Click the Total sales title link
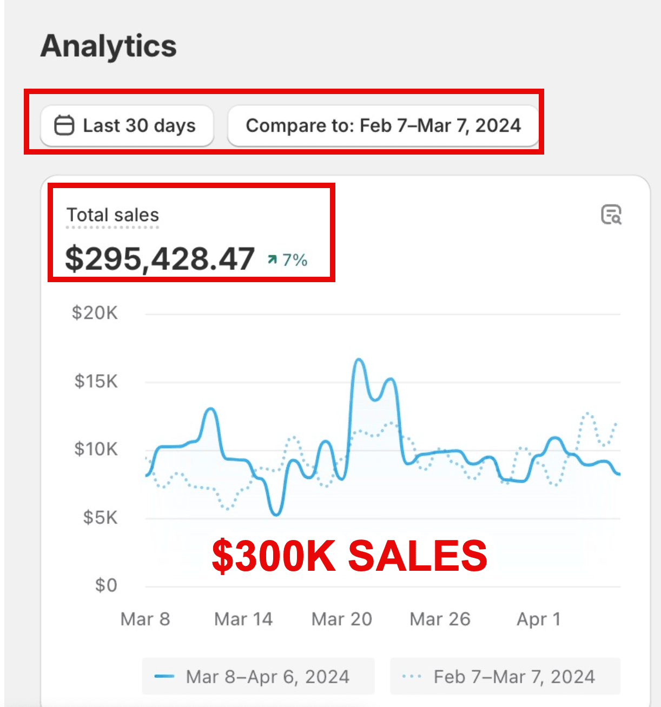Image resolution: width=661 pixels, height=707 pixels. 113,215
